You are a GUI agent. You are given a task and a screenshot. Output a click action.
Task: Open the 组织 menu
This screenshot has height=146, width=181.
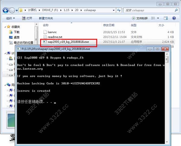[x=11, y=18]
